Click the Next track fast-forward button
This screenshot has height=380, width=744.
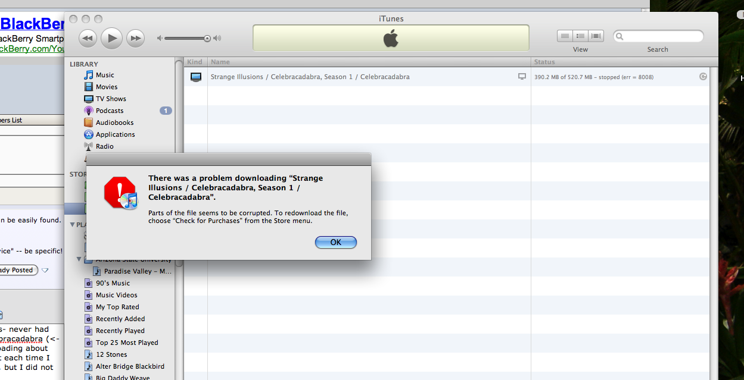136,38
